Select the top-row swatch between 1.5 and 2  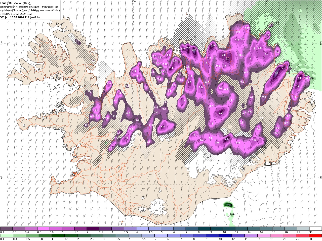click(80, 229)
